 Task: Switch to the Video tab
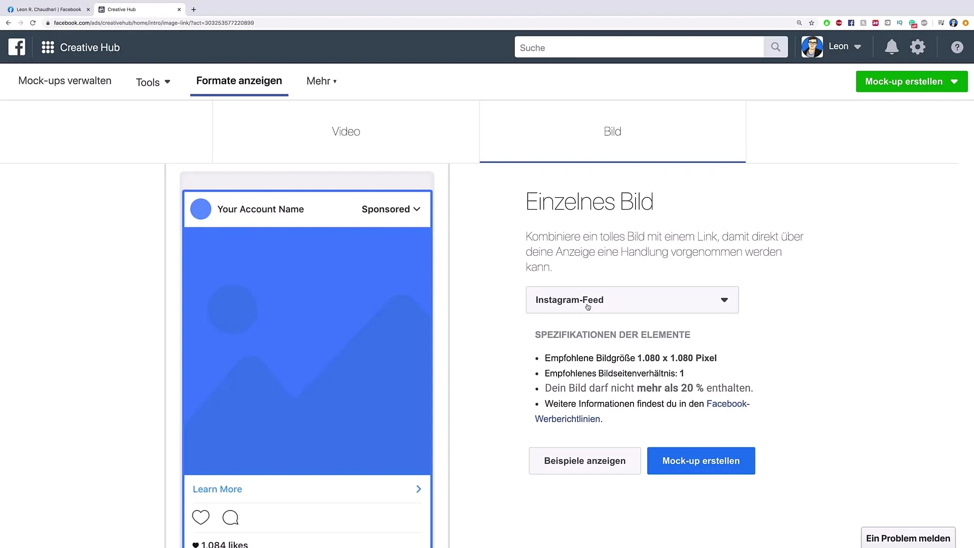(346, 131)
